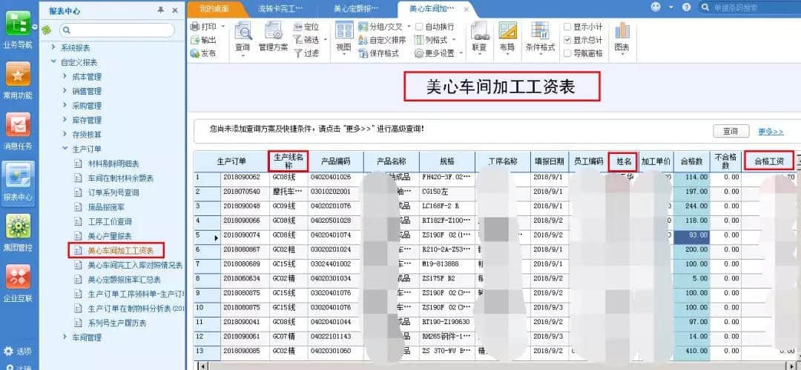Uncheck the 显示总计 checkbox
Viewport: 801px width, 370px height.
567,40
